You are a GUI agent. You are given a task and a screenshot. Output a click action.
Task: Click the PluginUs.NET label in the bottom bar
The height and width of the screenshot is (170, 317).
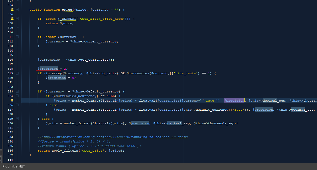click(14, 166)
